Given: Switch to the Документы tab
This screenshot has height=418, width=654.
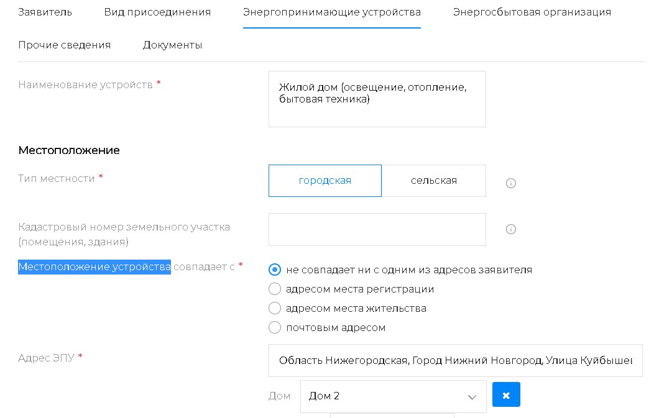Looking at the screenshot, I should pyautogui.click(x=172, y=45).
